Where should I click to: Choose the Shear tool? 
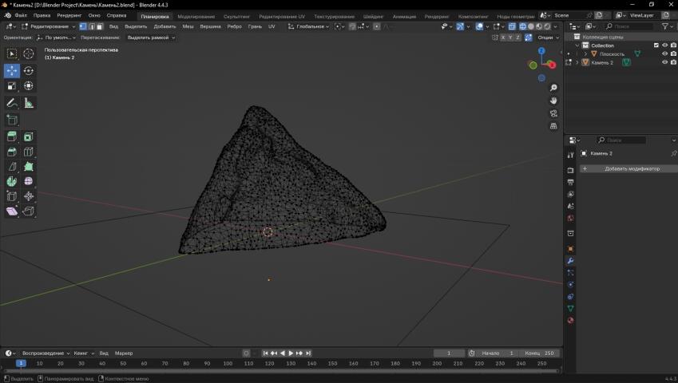(x=12, y=211)
